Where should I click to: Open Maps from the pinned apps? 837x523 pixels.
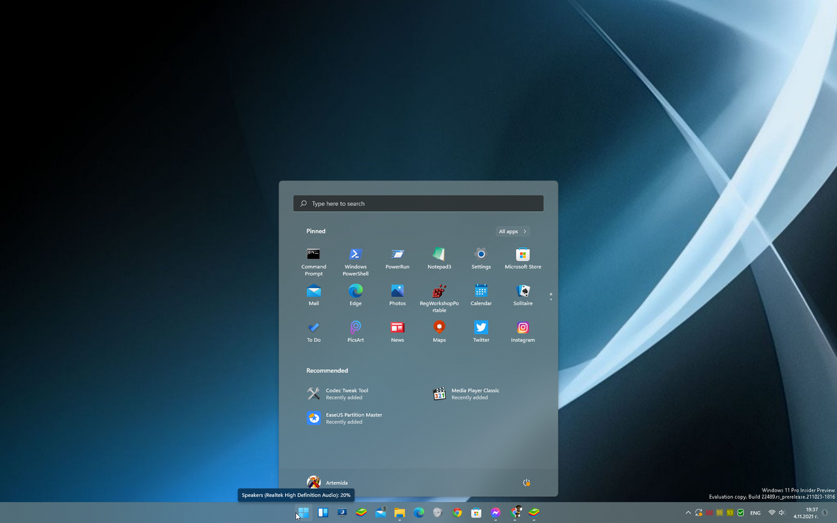coord(439,332)
